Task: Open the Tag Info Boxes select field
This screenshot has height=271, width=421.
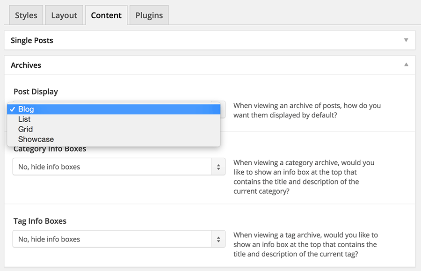Action: coord(119,239)
